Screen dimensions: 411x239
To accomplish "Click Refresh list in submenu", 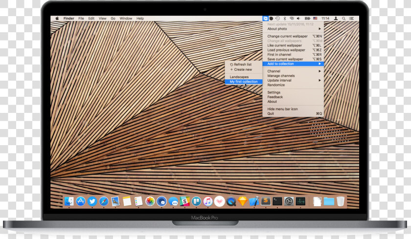I will [244, 65].
